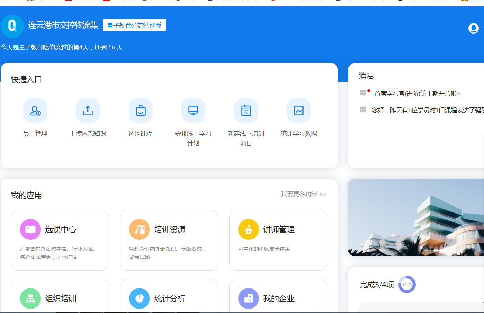Screen dimensions: 484x313
Task: Click the 上传内部知识 upload icon
Action: point(88,111)
